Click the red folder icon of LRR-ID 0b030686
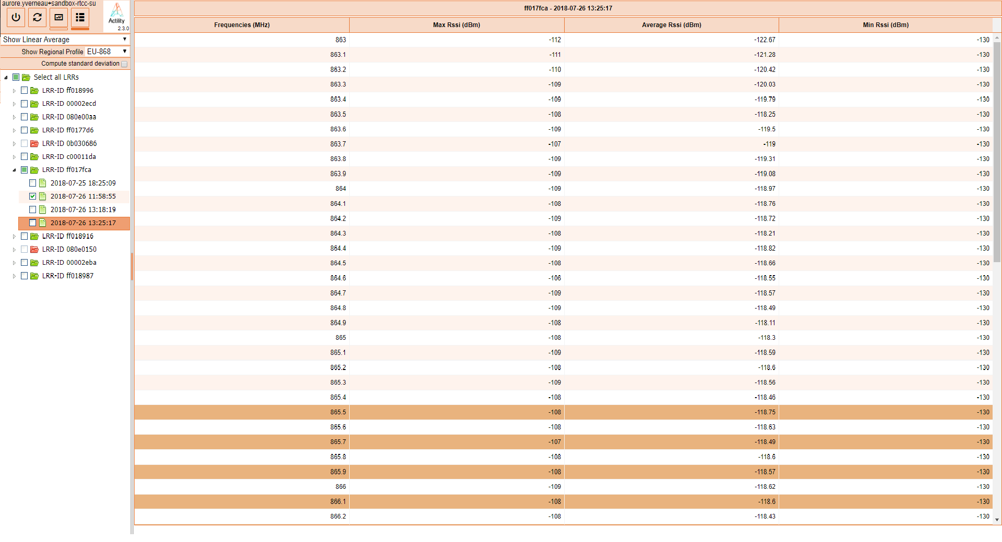 34,143
